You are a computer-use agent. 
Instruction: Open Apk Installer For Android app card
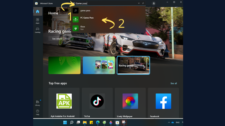[64, 103]
